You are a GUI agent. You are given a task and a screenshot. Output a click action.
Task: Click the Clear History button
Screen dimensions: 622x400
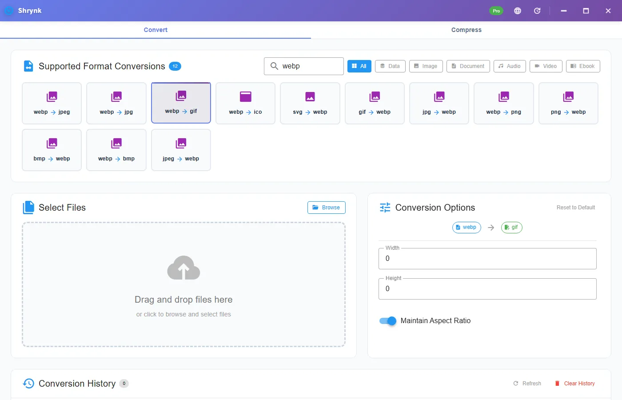pyautogui.click(x=575, y=384)
